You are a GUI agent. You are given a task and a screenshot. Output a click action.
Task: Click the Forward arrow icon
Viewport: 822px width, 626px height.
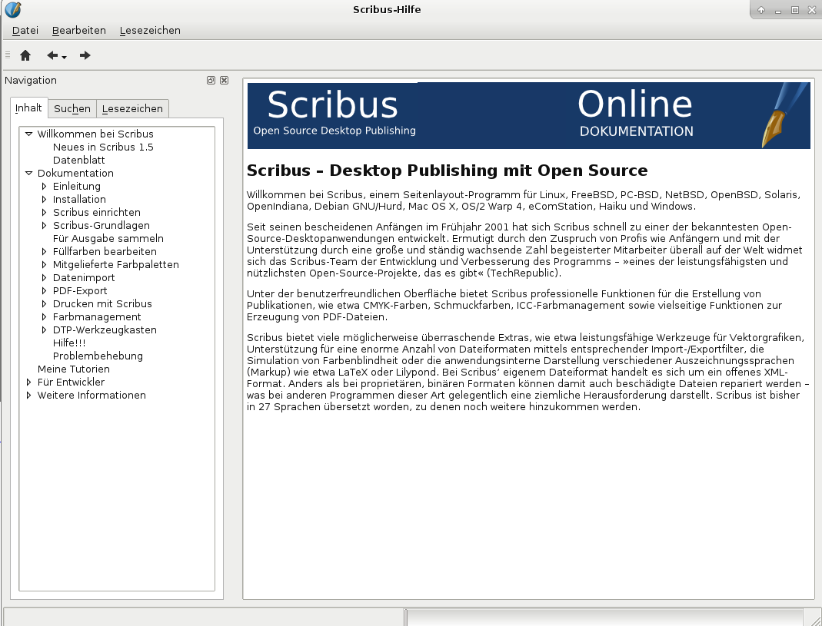click(85, 55)
